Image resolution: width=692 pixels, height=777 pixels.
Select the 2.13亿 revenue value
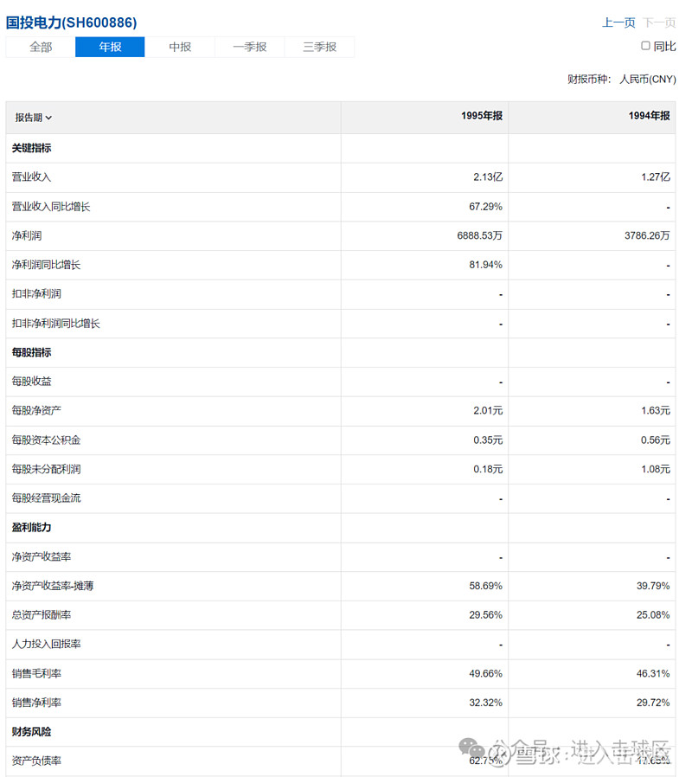click(x=488, y=177)
